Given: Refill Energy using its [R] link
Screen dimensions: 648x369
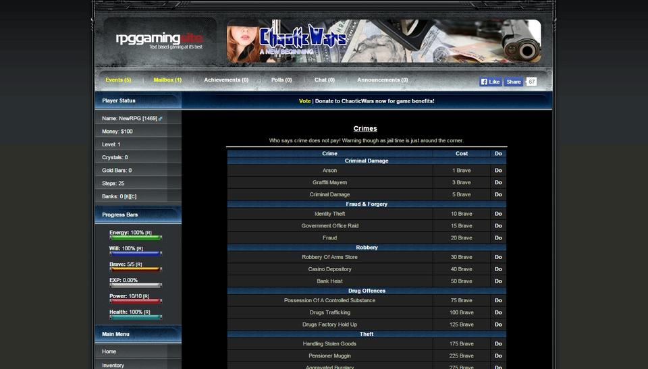Looking at the screenshot, I should click(148, 233).
